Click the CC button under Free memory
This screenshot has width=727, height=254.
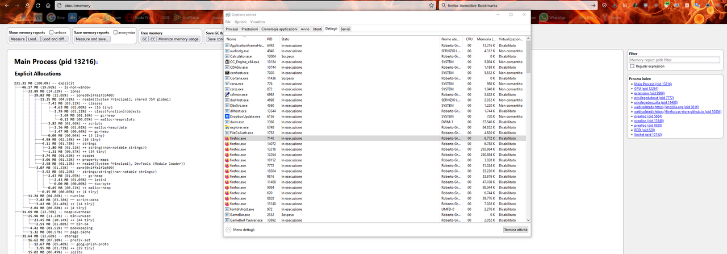(x=153, y=39)
